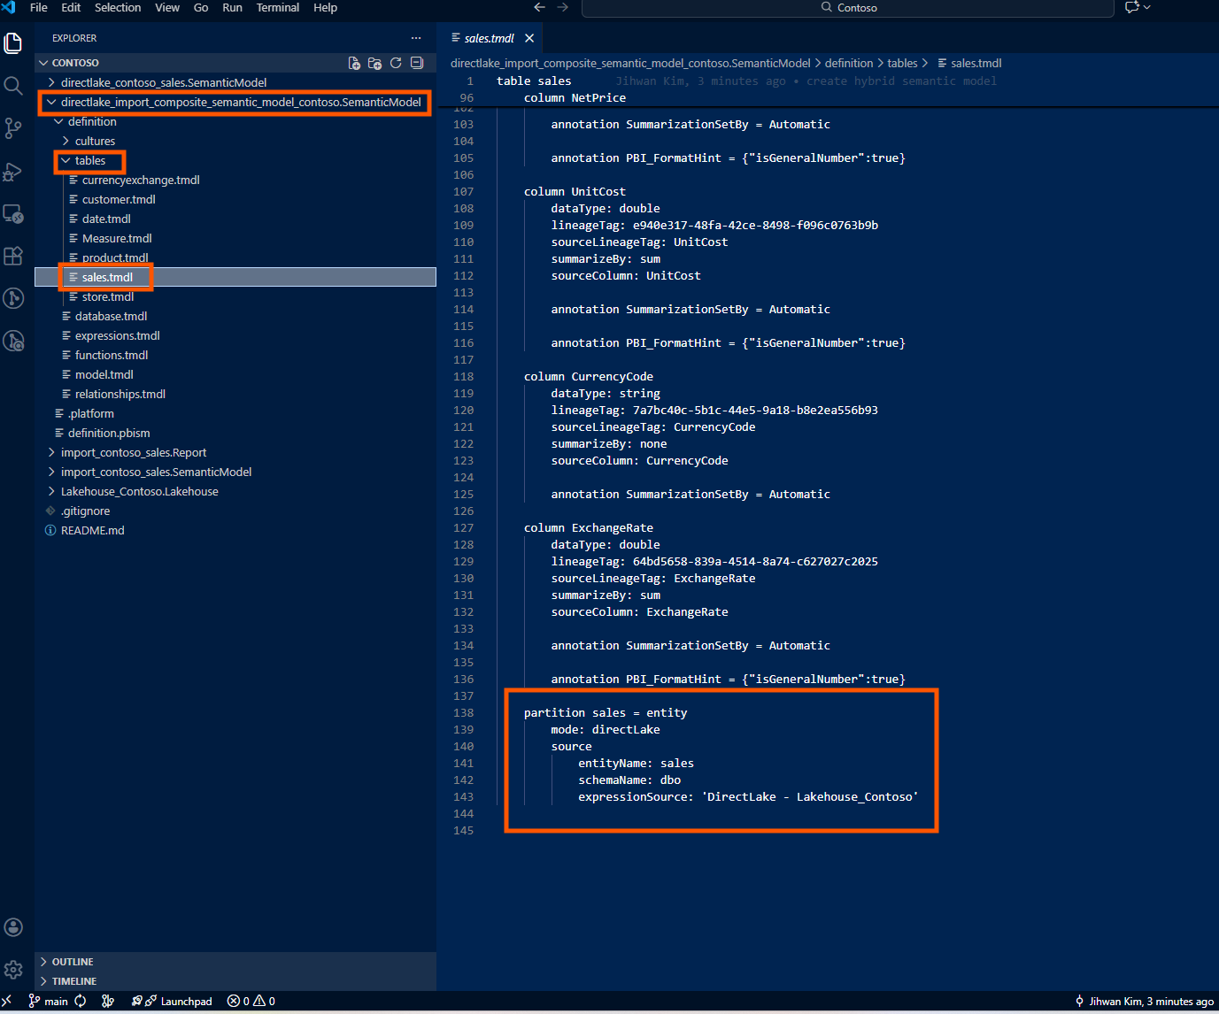Open the File menu
This screenshot has height=1014, width=1219.
tap(39, 7)
